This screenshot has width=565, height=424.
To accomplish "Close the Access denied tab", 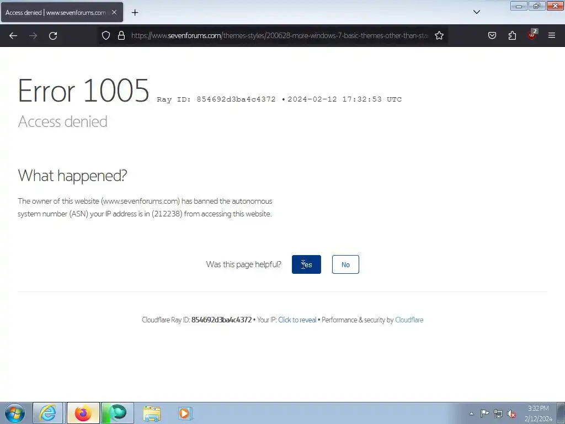I will point(114,12).
